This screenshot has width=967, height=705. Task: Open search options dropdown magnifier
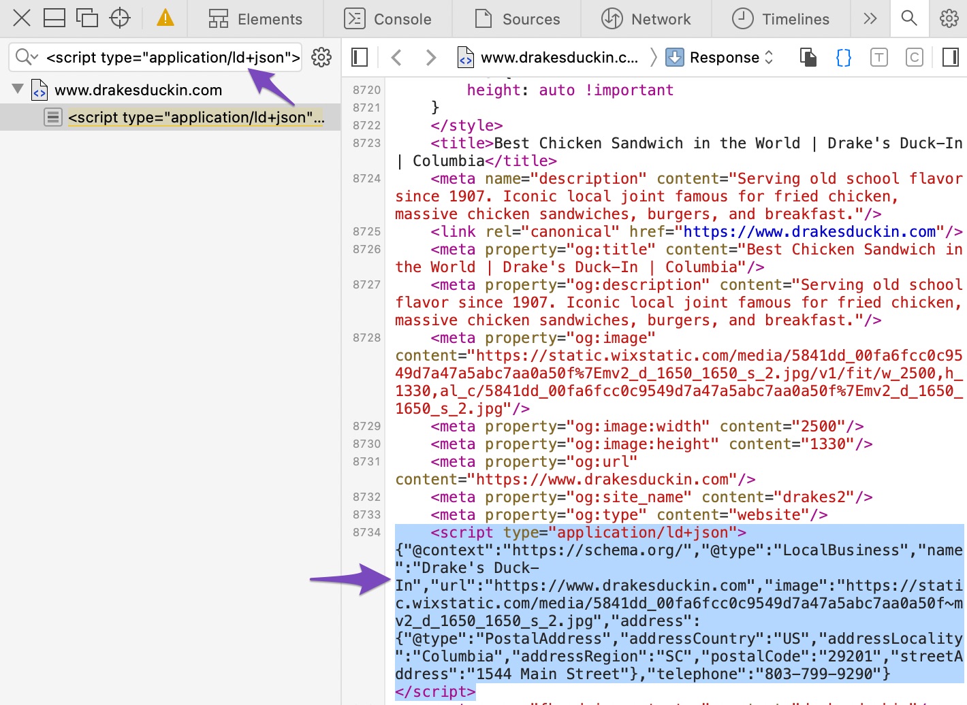click(x=27, y=57)
